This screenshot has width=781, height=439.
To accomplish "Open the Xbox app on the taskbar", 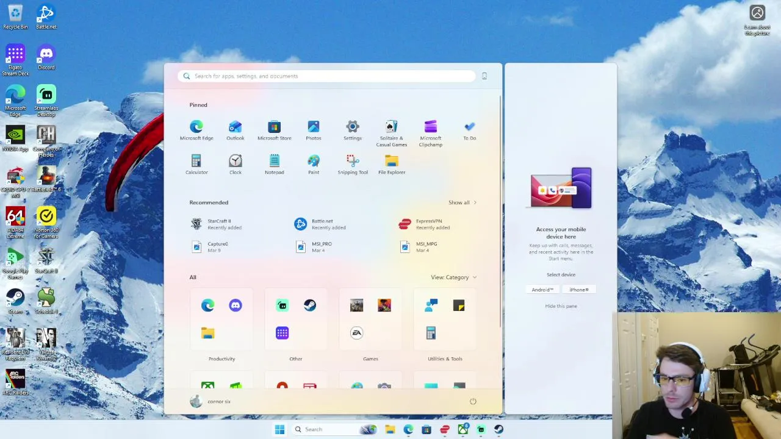I will [x=463, y=429].
